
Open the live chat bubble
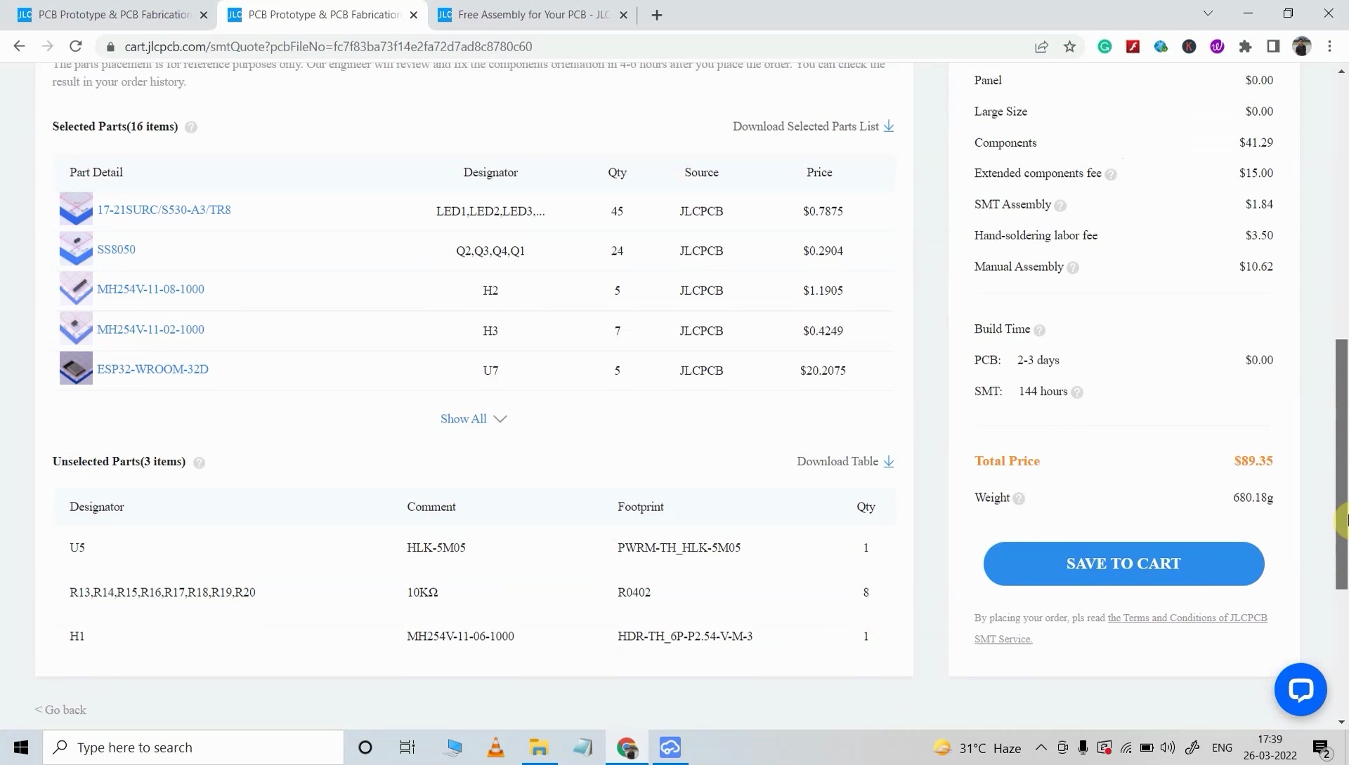click(x=1301, y=689)
